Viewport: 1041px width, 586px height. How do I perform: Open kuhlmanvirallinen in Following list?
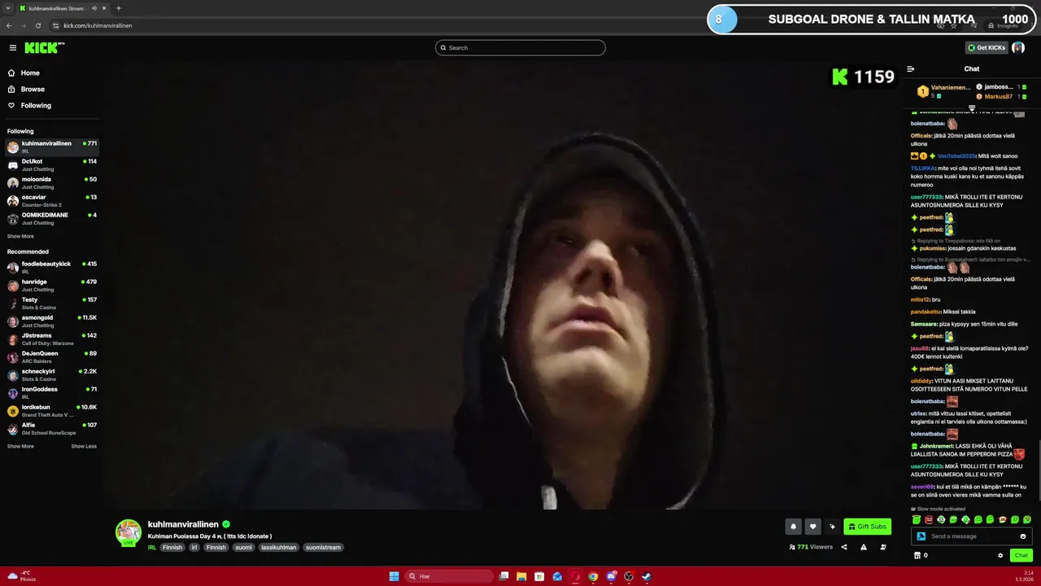pos(51,146)
